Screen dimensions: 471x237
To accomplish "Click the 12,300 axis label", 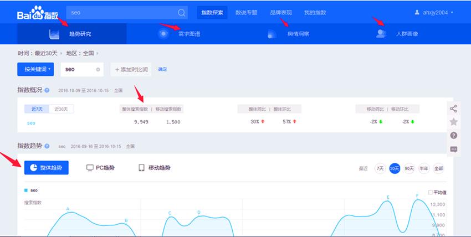I will (438, 204).
